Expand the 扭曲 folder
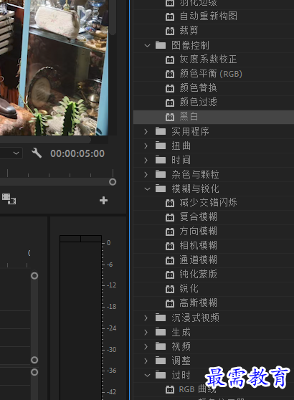294x400 pixels. (146, 146)
